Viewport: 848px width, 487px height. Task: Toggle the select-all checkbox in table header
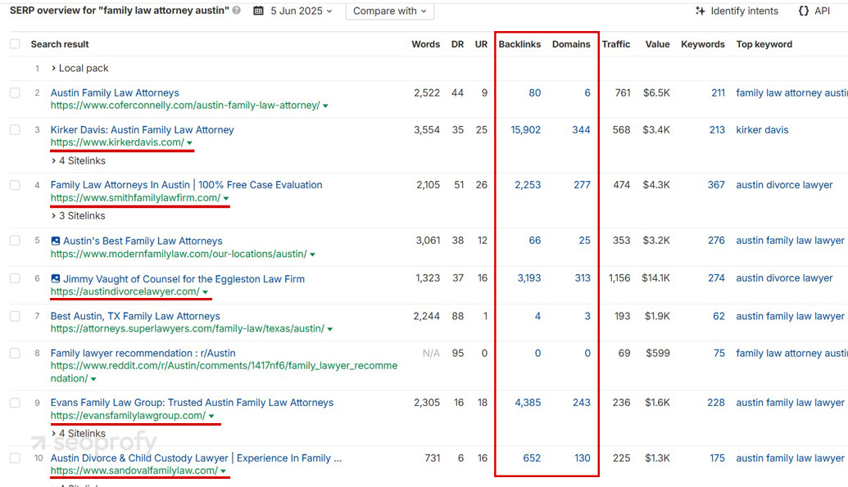(x=15, y=43)
